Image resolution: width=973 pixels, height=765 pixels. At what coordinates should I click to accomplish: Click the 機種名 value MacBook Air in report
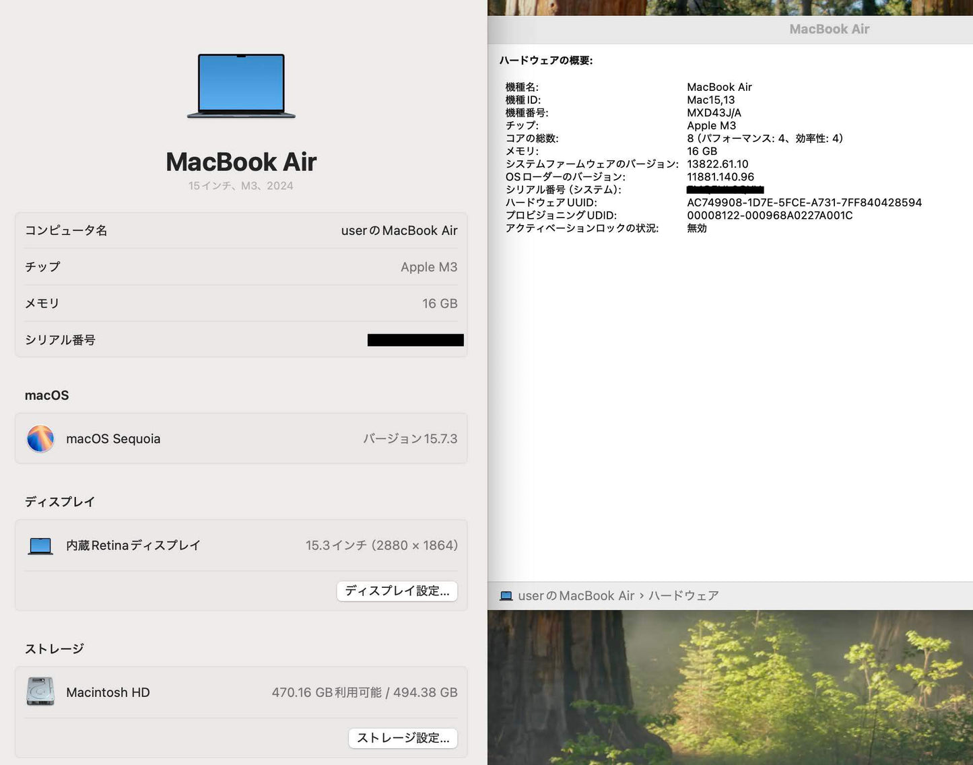(x=719, y=87)
